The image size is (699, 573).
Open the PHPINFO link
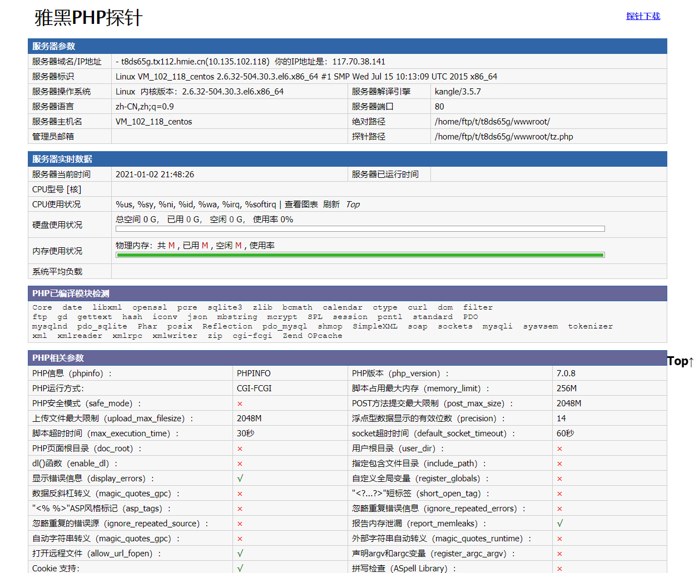254,373
